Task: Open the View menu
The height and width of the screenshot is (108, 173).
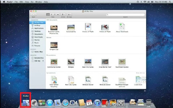Action: pyautogui.click(x=27, y=2)
